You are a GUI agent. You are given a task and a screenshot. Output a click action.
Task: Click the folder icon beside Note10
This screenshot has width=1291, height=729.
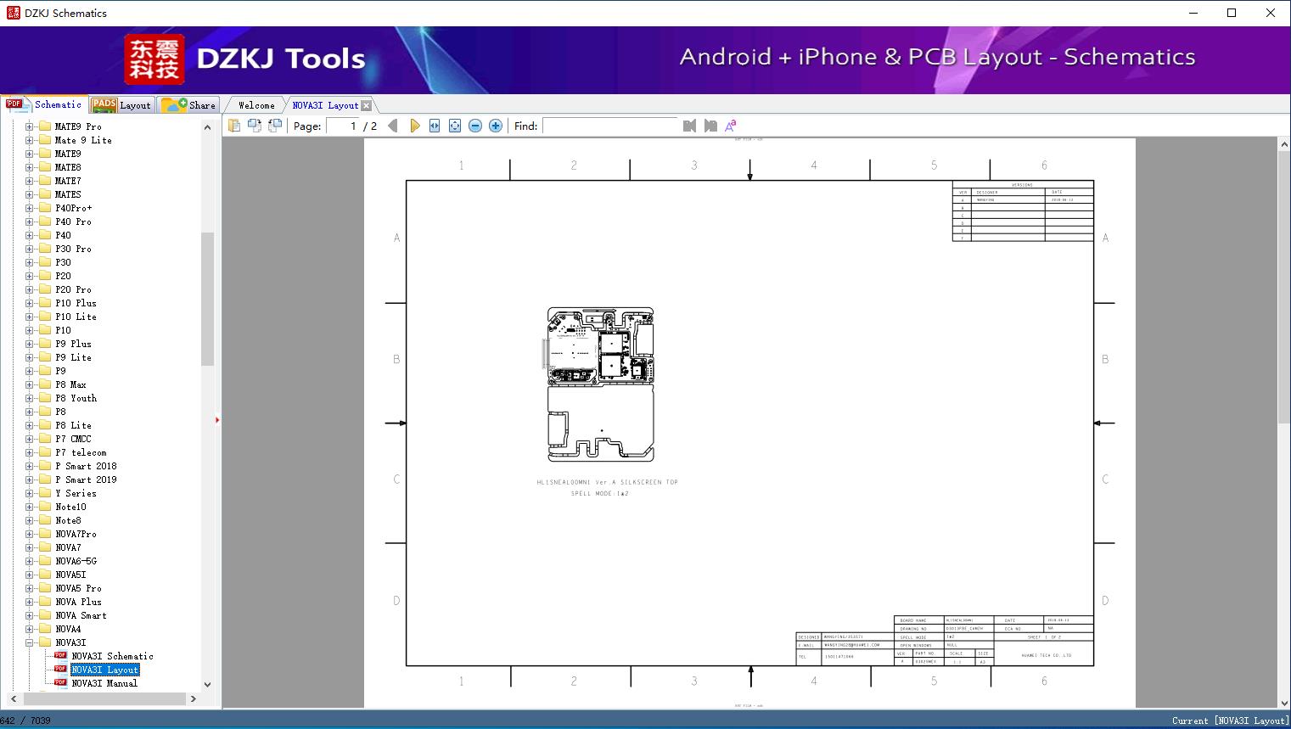[x=45, y=507]
